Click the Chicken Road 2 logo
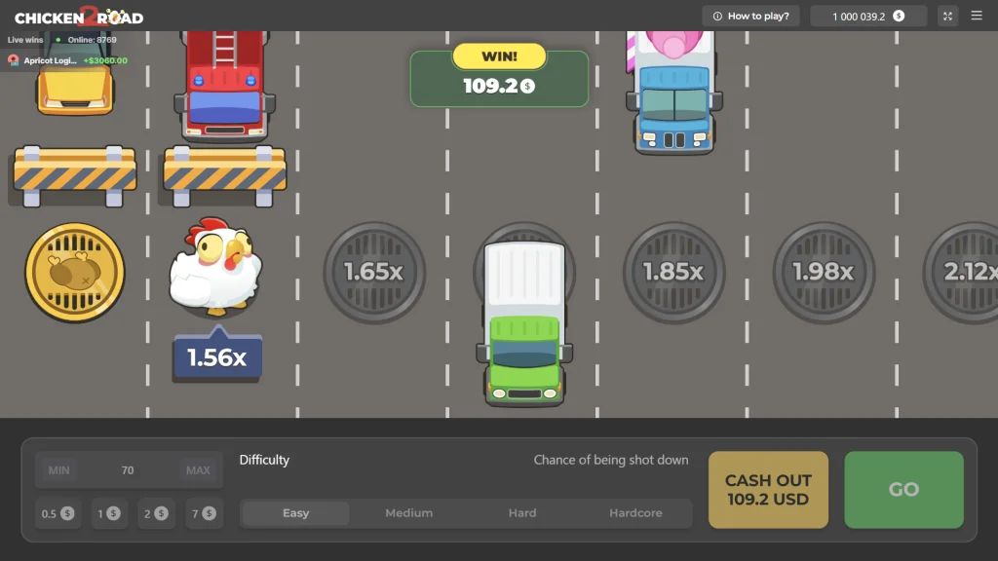Screen dimensions: 998x561 (x=79, y=17)
